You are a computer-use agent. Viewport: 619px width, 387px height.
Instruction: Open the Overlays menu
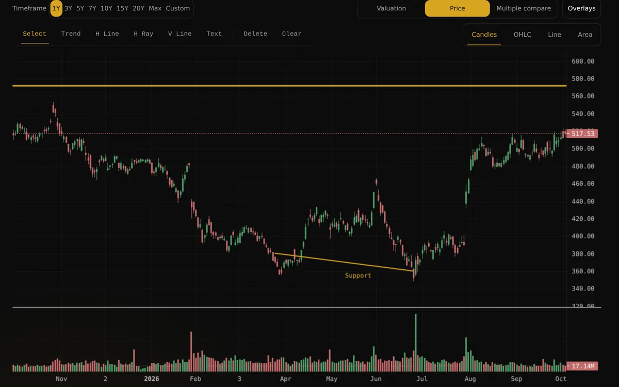tap(581, 8)
